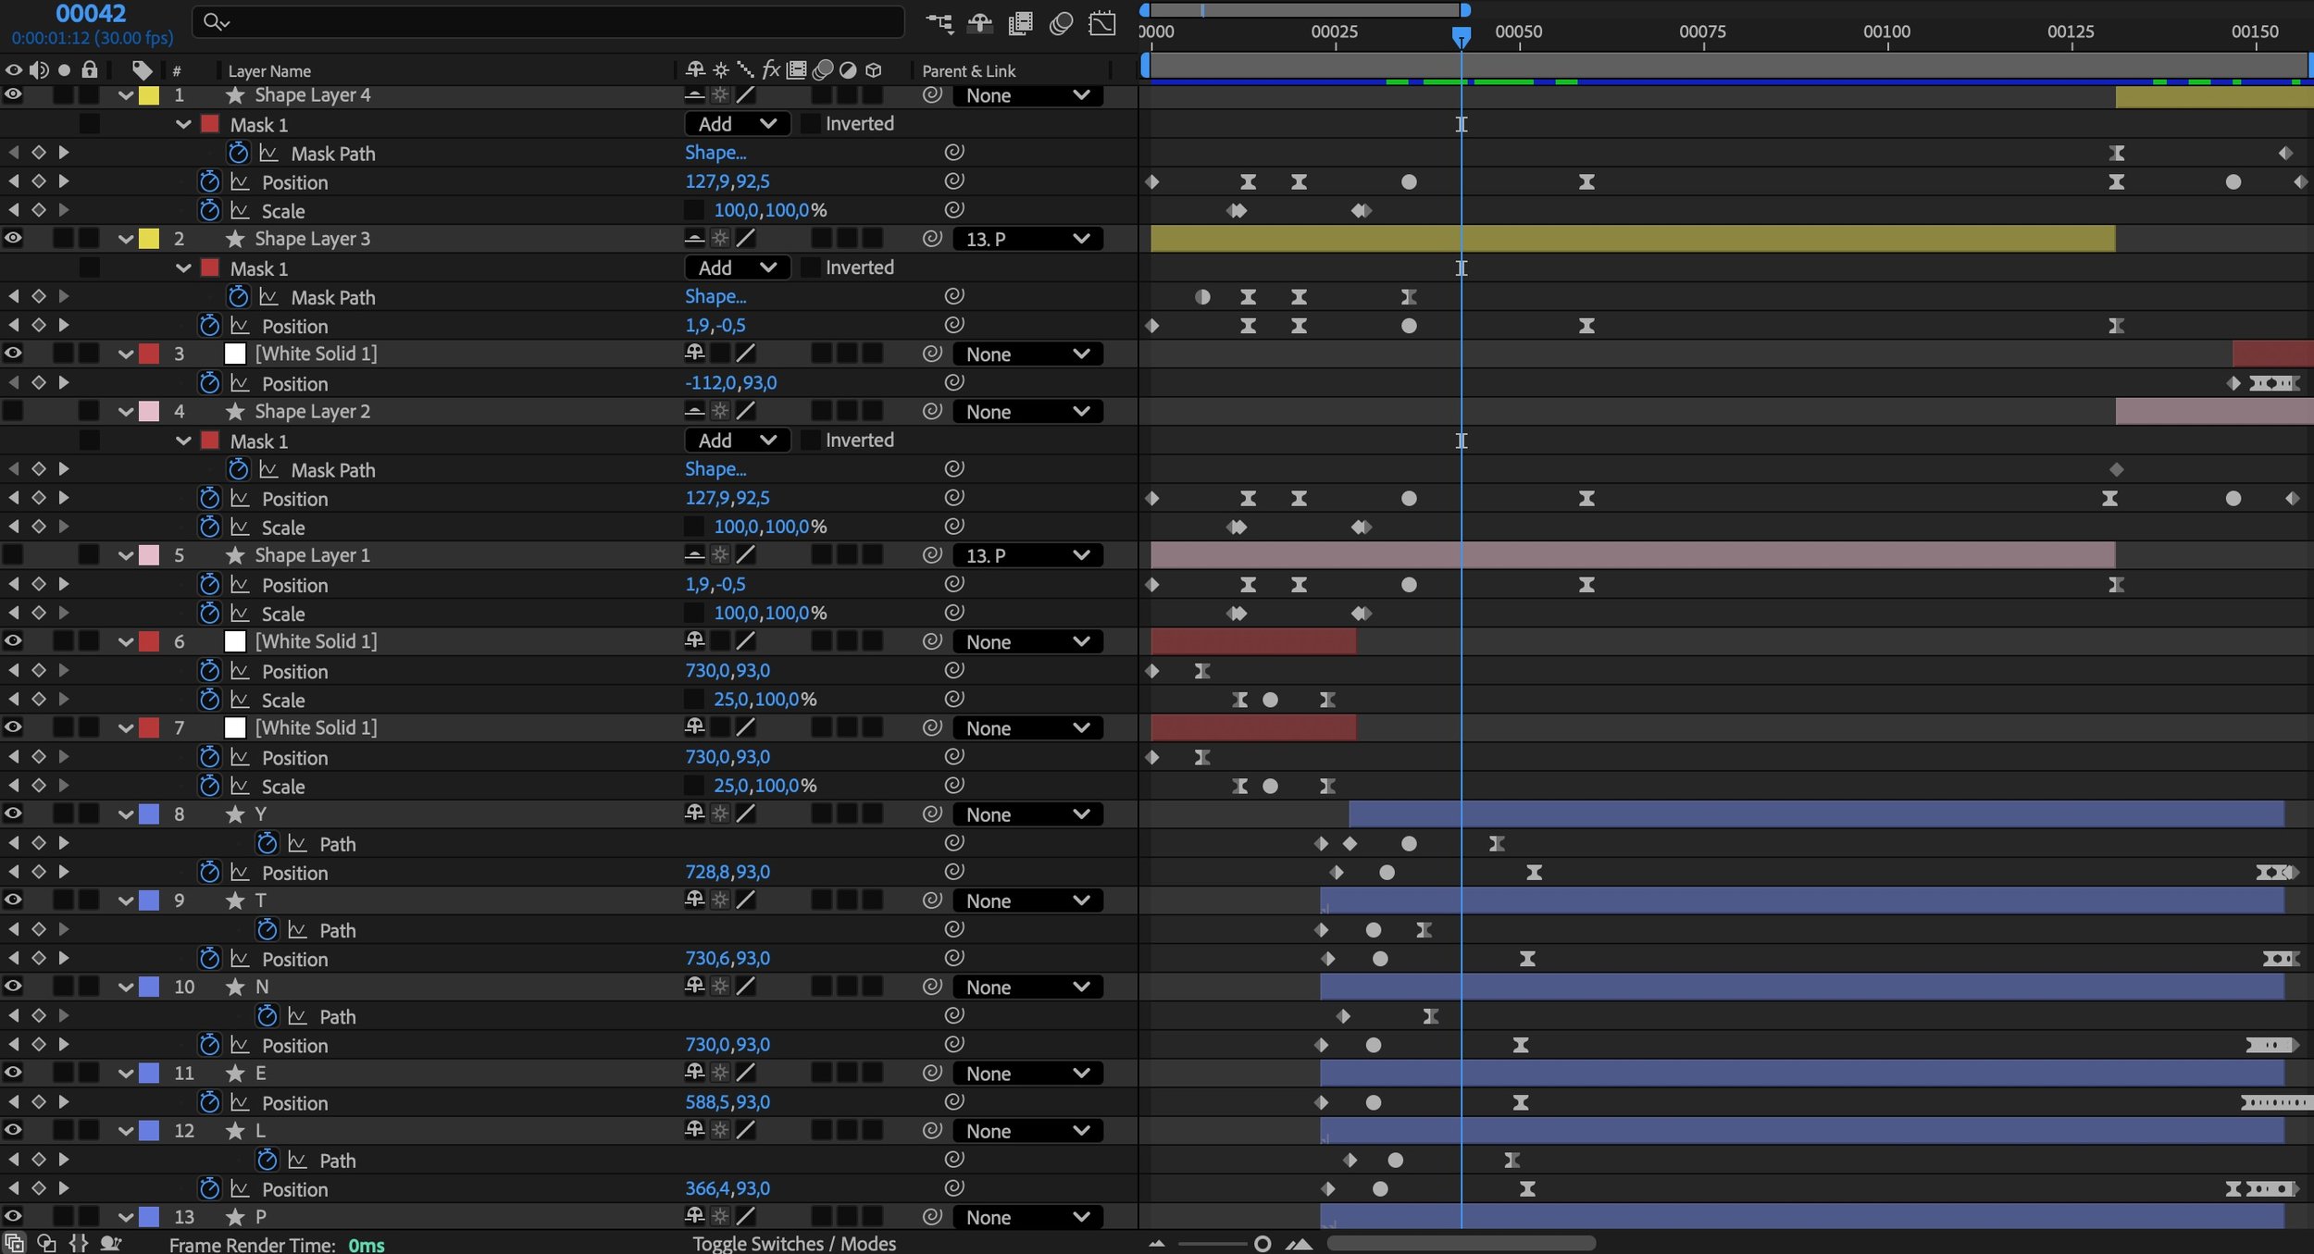Click the blue Shape link on Mask Path
Screen dimensions: 2314x1254
tap(715, 152)
